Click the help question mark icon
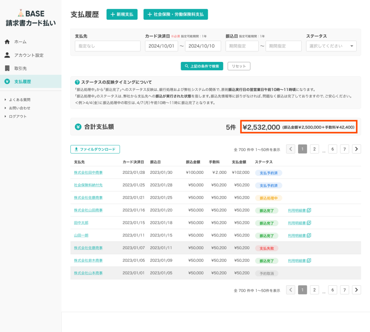The image size is (370, 332). [77, 82]
